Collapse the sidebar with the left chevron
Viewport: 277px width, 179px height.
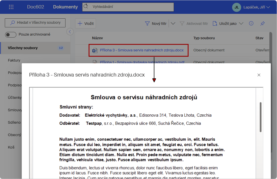click(x=70, y=32)
